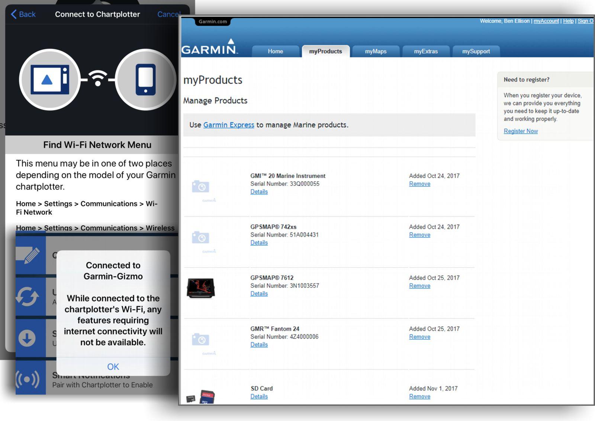Click the Help link in header

click(x=568, y=21)
